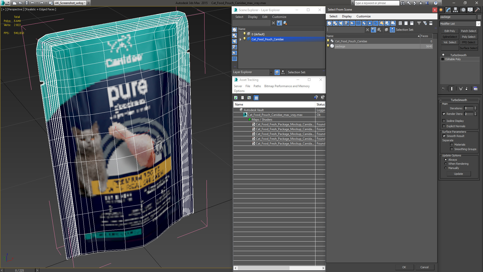Open Select menu in Scene Explorer
Viewport: 483px width, 272px height.
point(239,17)
